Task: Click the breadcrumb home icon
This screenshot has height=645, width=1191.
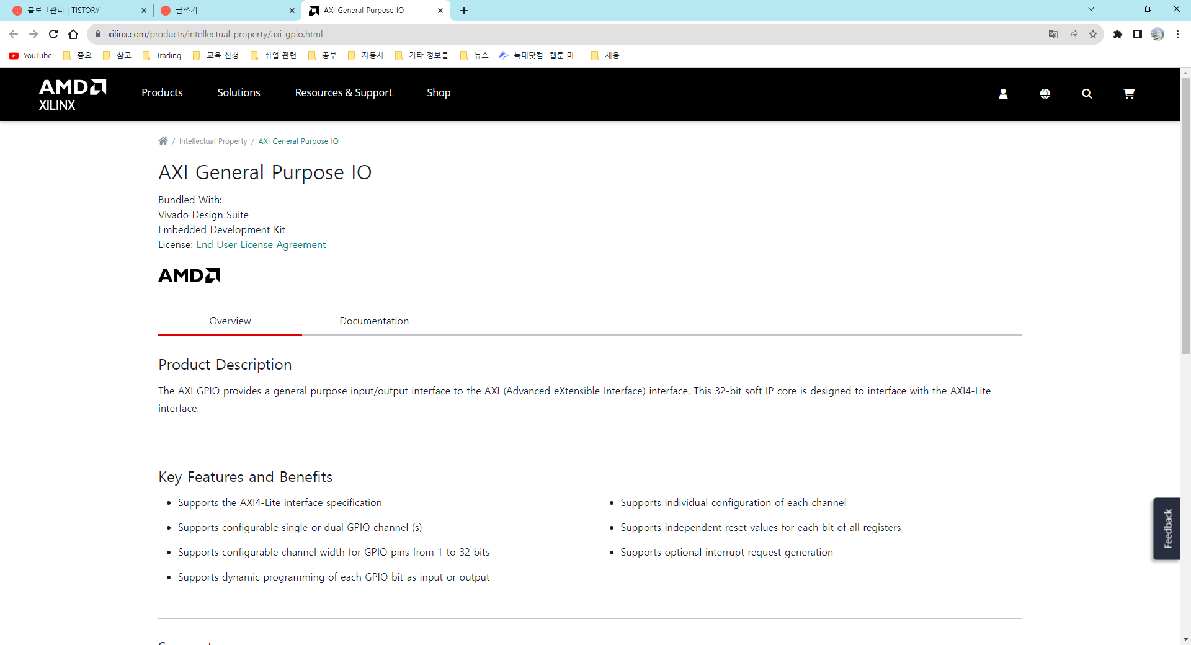Action: [x=163, y=141]
